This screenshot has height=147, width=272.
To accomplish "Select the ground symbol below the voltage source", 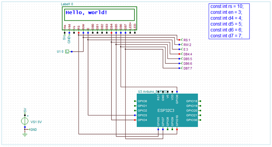I will pos(25,134).
